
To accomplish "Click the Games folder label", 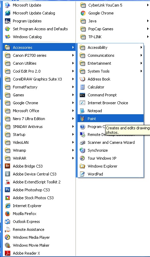I will click(x=18, y=95).
